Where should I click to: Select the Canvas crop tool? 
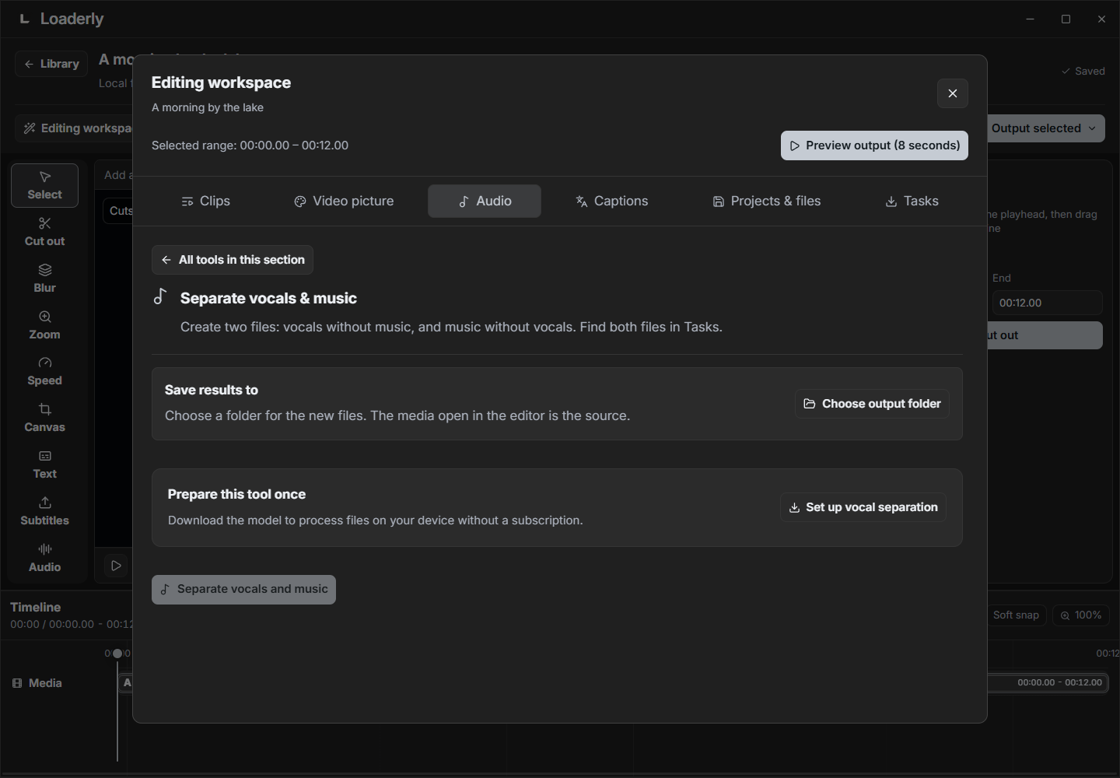pyautogui.click(x=44, y=418)
